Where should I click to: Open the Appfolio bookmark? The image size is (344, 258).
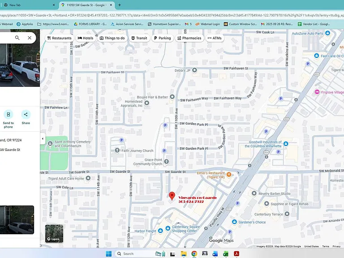25,24
